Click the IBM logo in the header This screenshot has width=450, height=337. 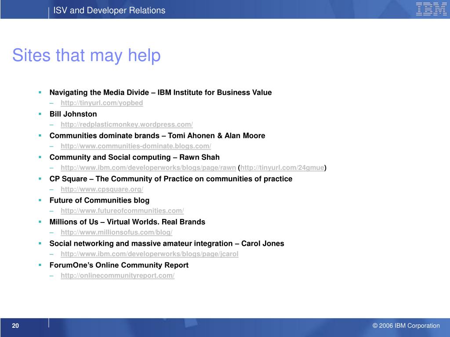(x=431, y=9)
